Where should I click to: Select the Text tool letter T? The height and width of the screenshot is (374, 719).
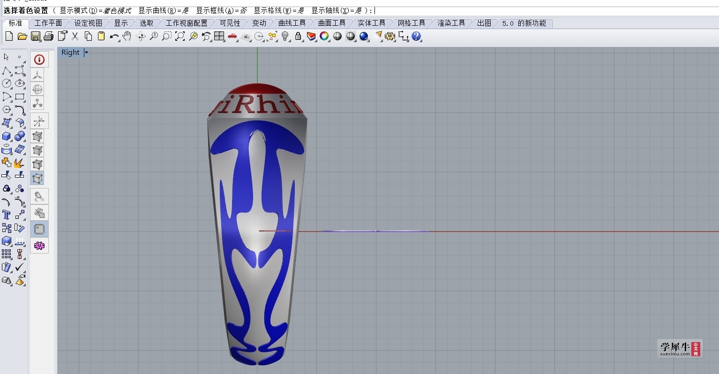[7, 215]
